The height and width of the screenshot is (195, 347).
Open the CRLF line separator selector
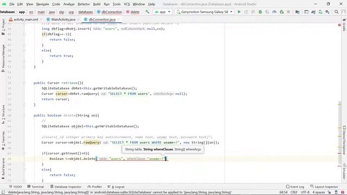(294, 192)
